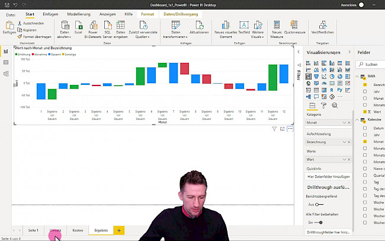
Task: Toggle the Berichtsübergreifend switch
Action: point(319,204)
